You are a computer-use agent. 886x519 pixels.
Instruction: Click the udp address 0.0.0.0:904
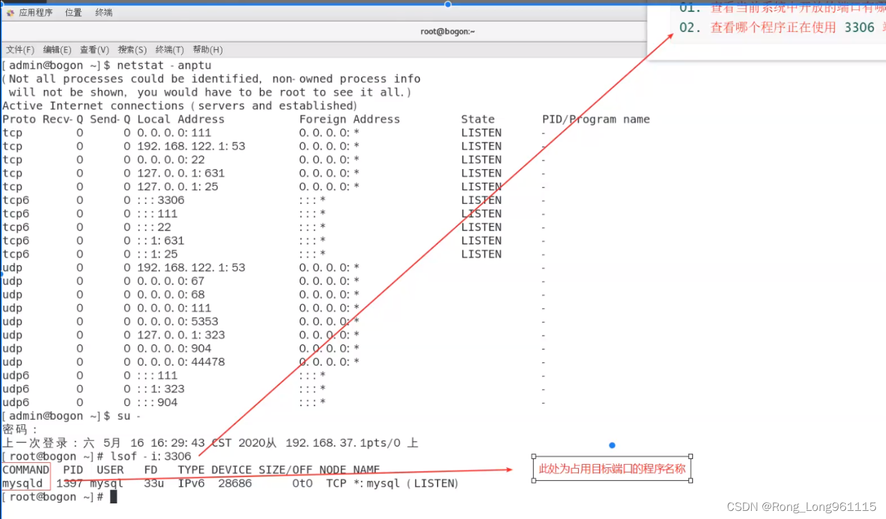[174, 349]
